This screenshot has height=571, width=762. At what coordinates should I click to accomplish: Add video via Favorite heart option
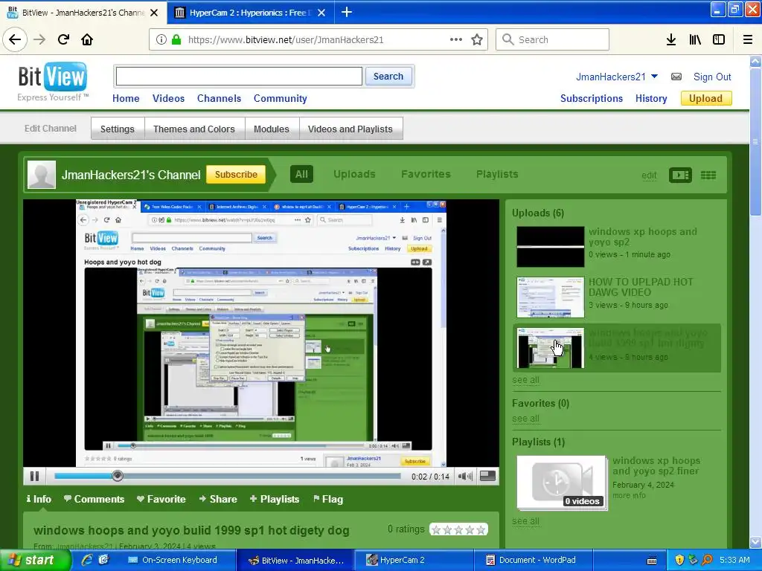[161, 499]
